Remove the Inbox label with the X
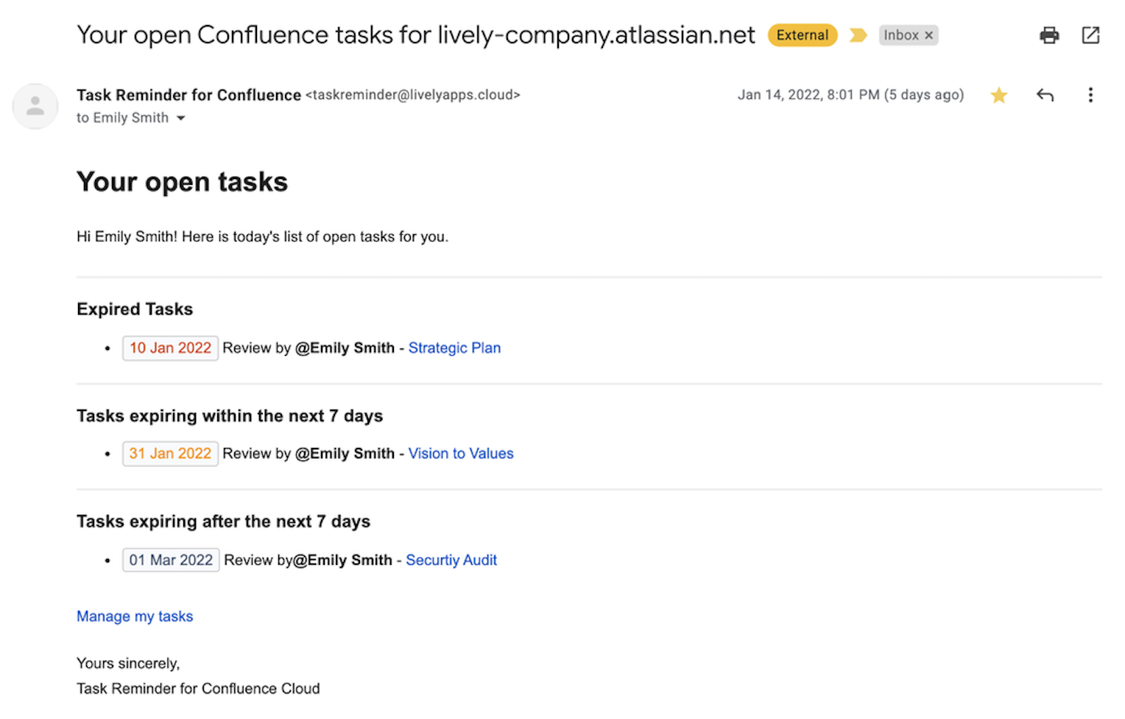Viewport: 1125px width, 719px height. pyautogui.click(x=929, y=35)
